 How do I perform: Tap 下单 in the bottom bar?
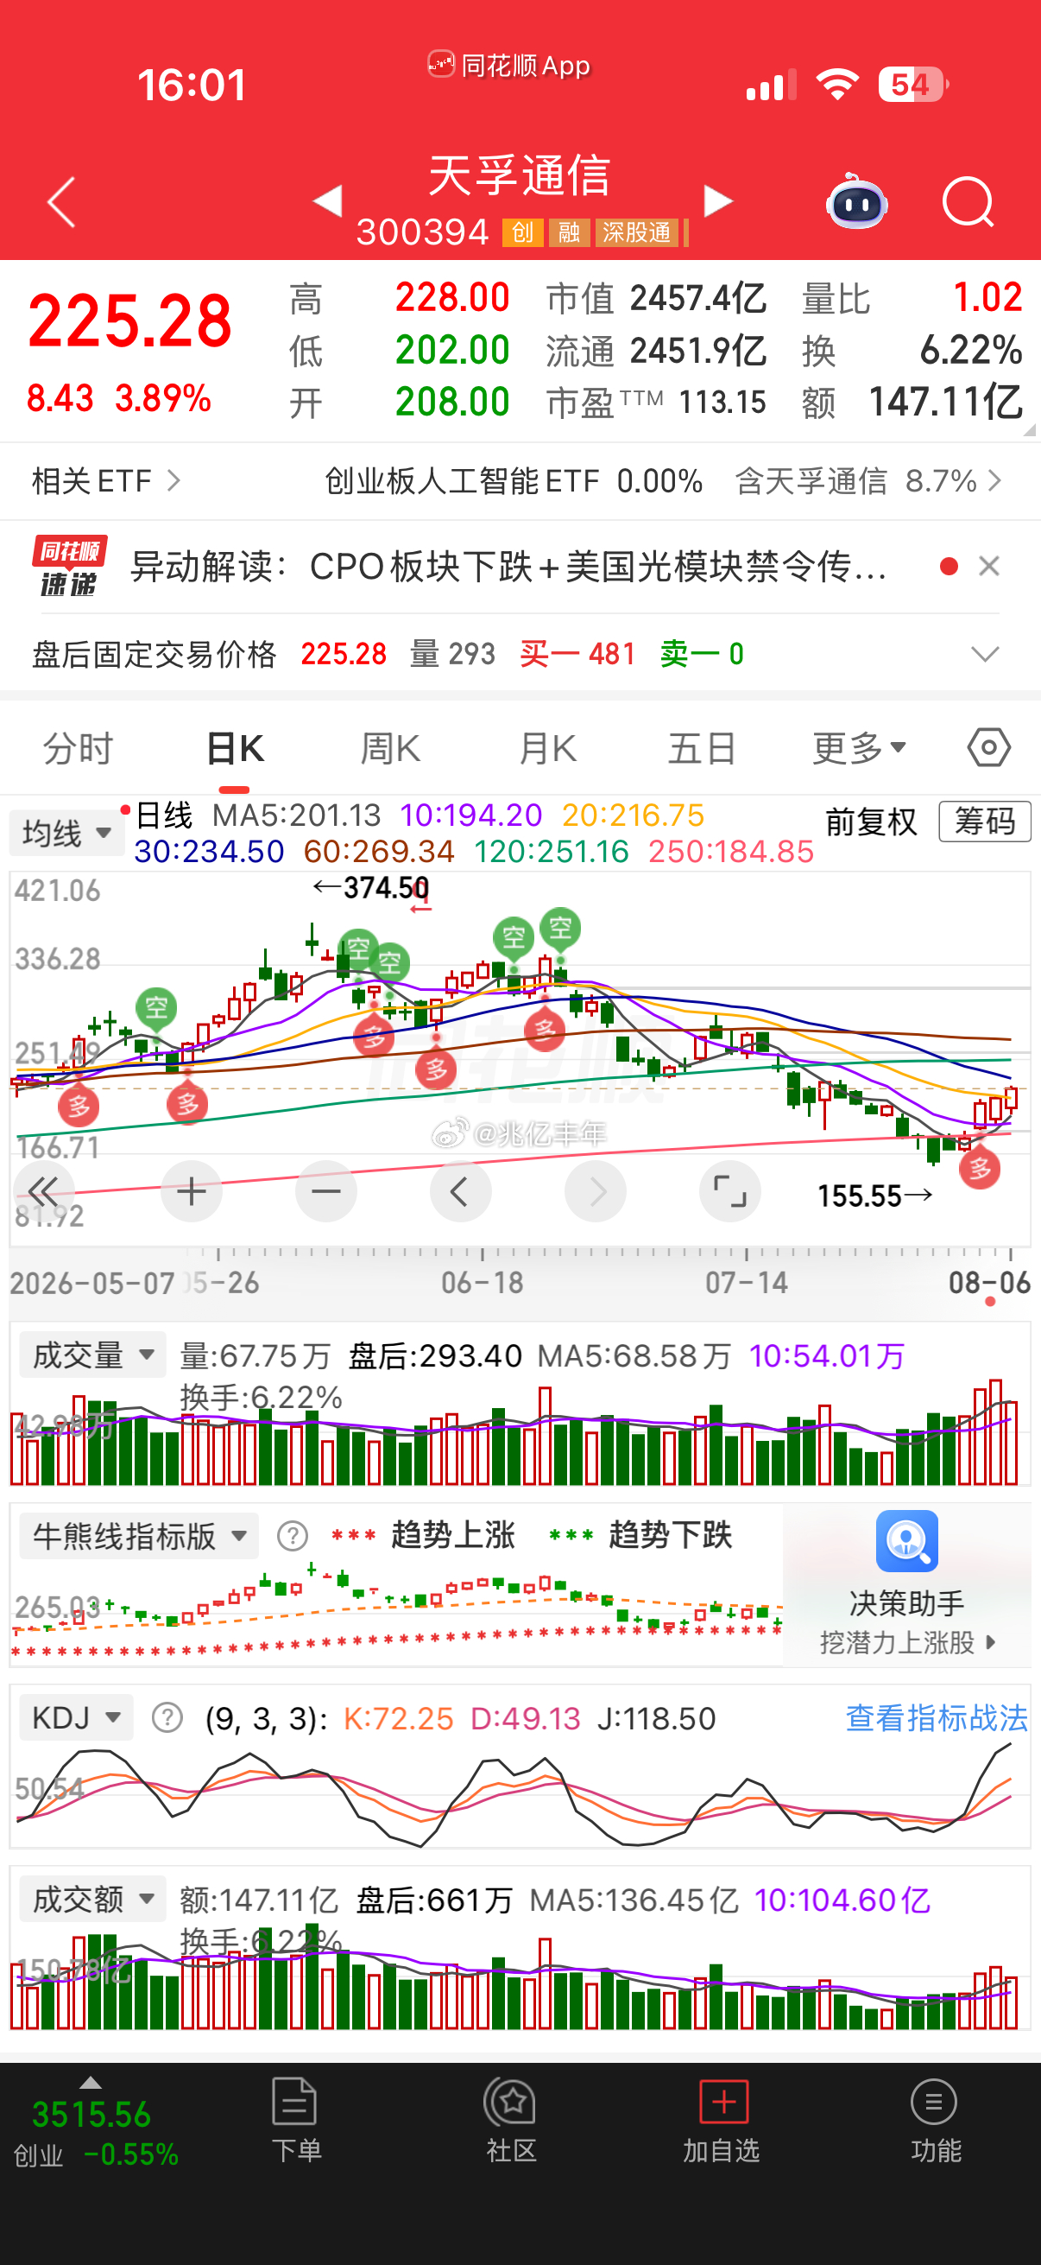(295, 2121)
